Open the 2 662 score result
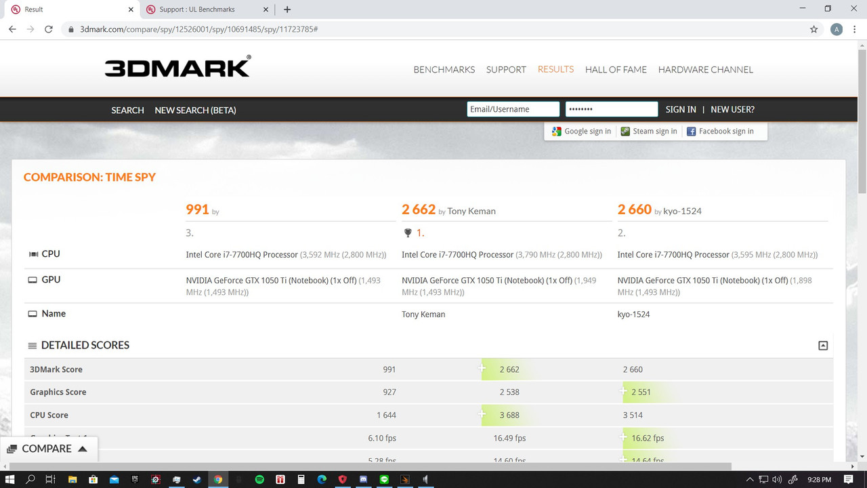The height and width of the screenshot is (488, 867). tap(419, 209)
